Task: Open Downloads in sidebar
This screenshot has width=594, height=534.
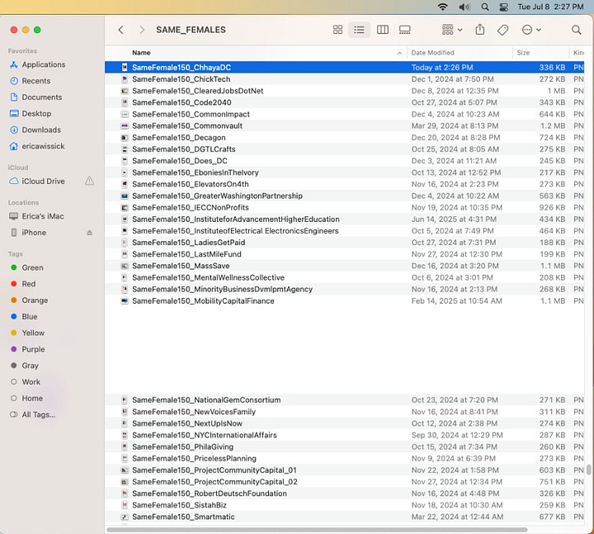Action: 41,130
